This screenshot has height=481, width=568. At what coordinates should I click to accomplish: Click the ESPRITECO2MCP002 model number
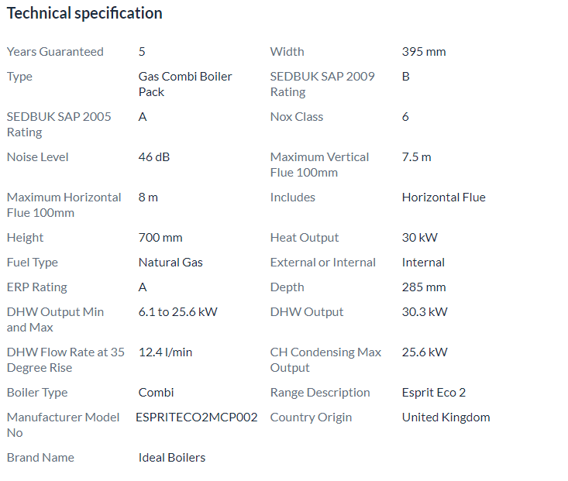coord(196,417)
